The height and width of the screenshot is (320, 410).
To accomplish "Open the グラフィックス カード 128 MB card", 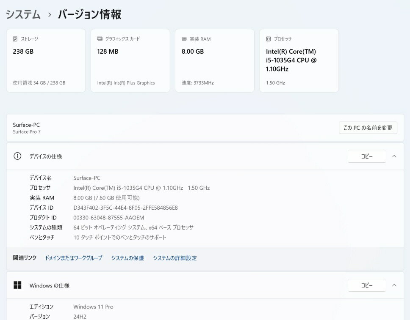I will [130, 60].
